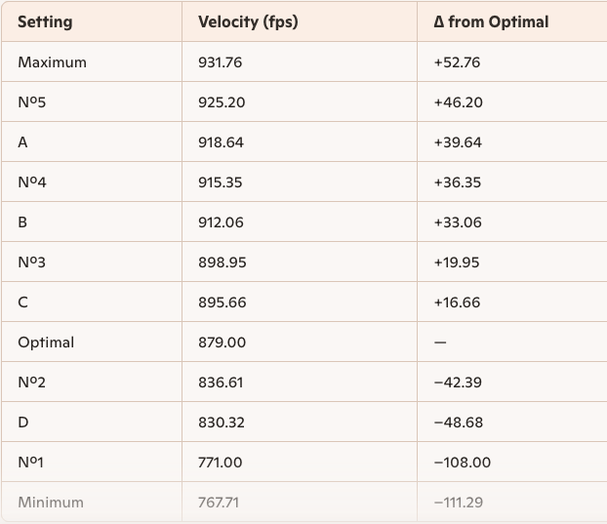607x524 pixels.
Task: Select delta value −108.00
Action: 463,463
